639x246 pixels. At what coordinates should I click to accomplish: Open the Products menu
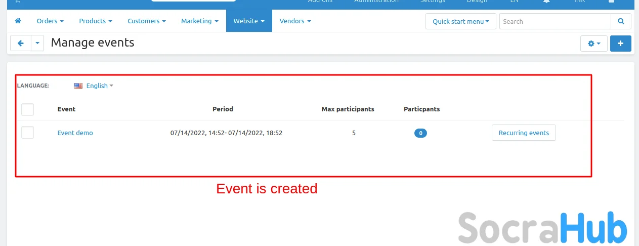[96, 21]
